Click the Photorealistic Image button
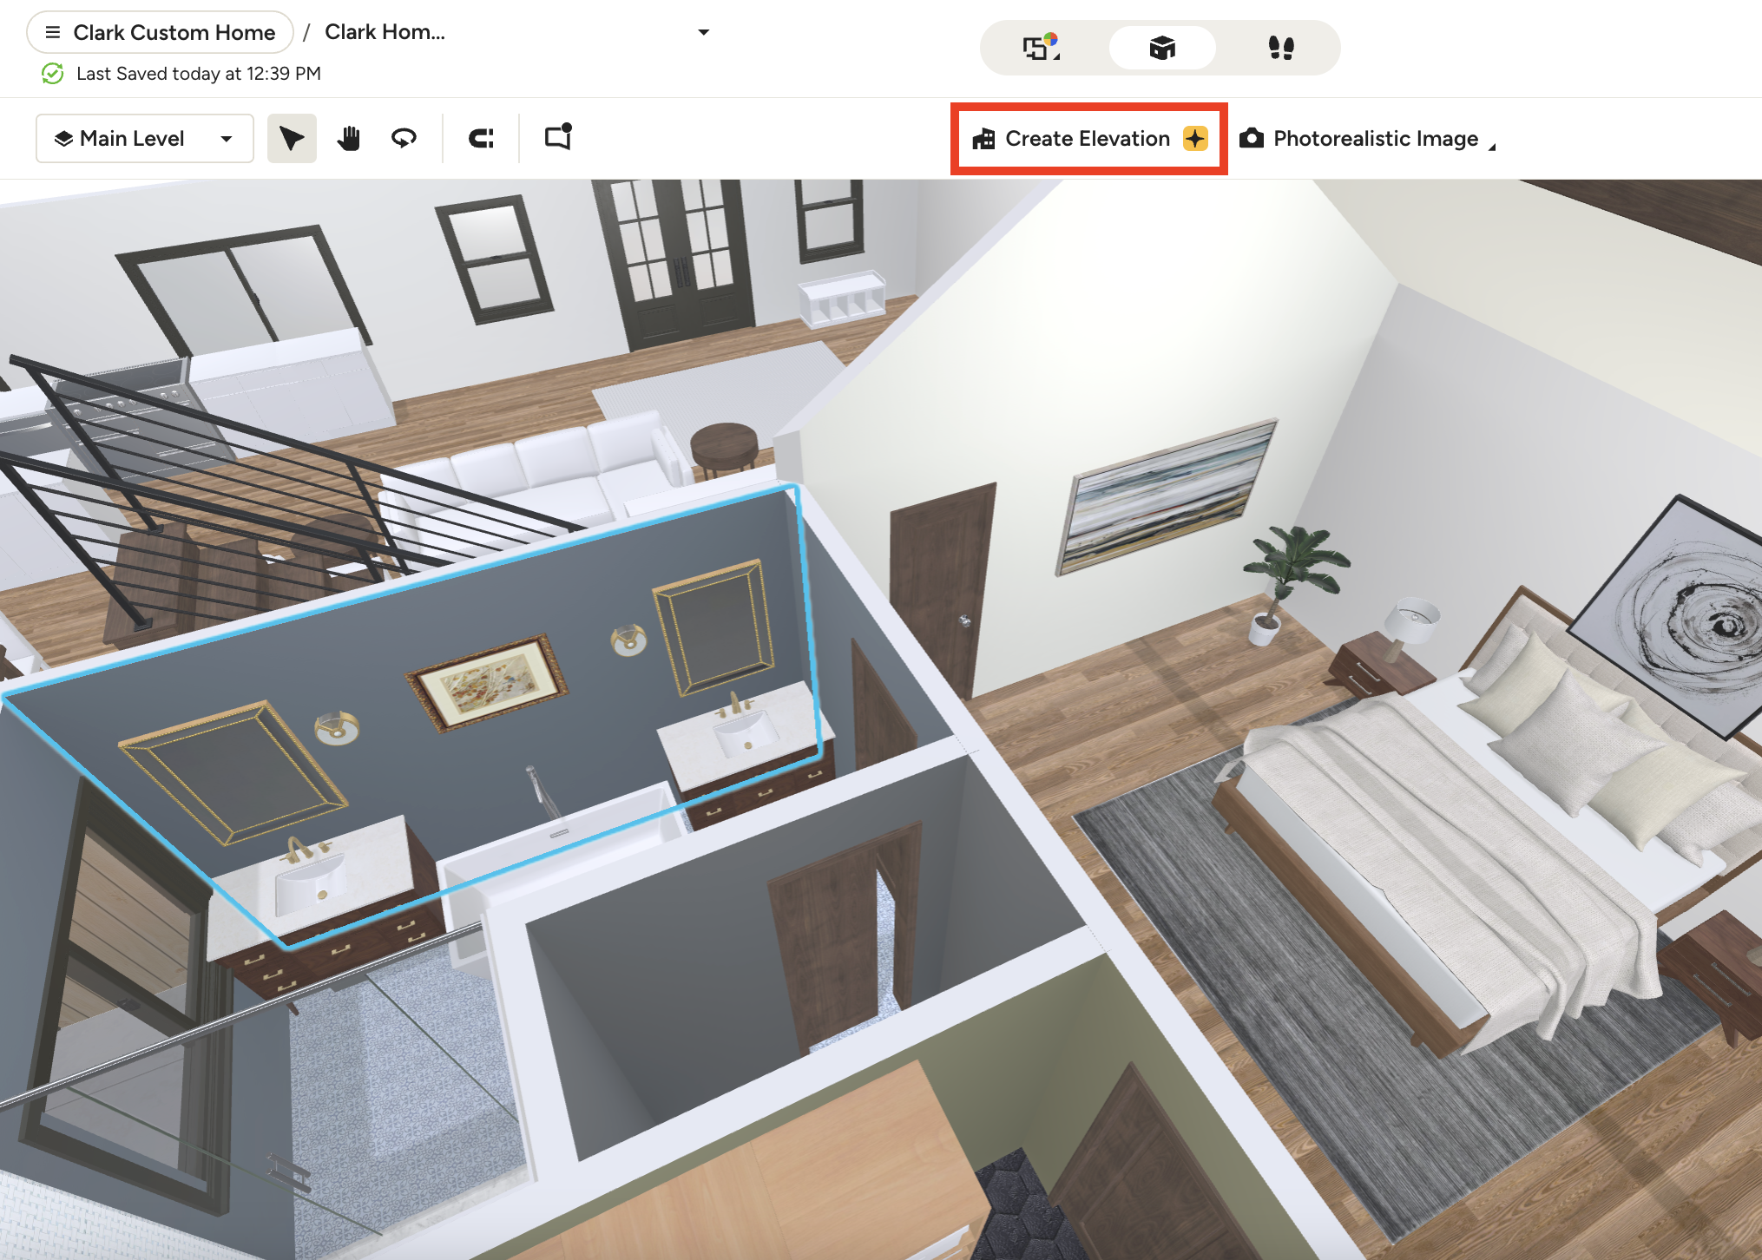Image resolution: width=1762 pixels, height=1260 pixels. pos(1375,139)
